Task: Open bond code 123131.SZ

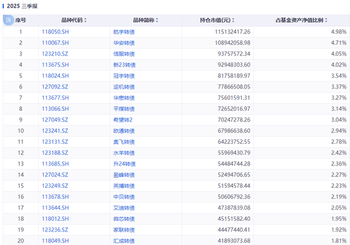Action: pos(55,142)
